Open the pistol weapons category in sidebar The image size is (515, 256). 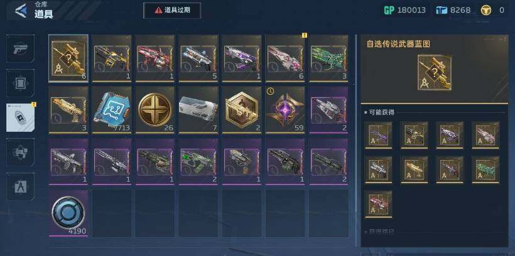[x=20, y=48]
